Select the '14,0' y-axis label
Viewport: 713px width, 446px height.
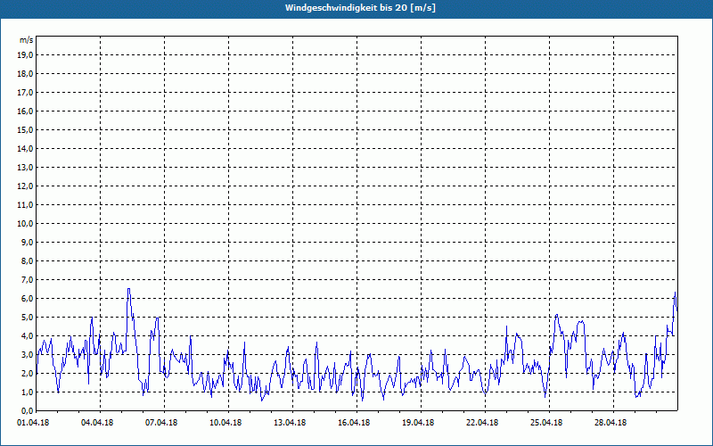26,148
